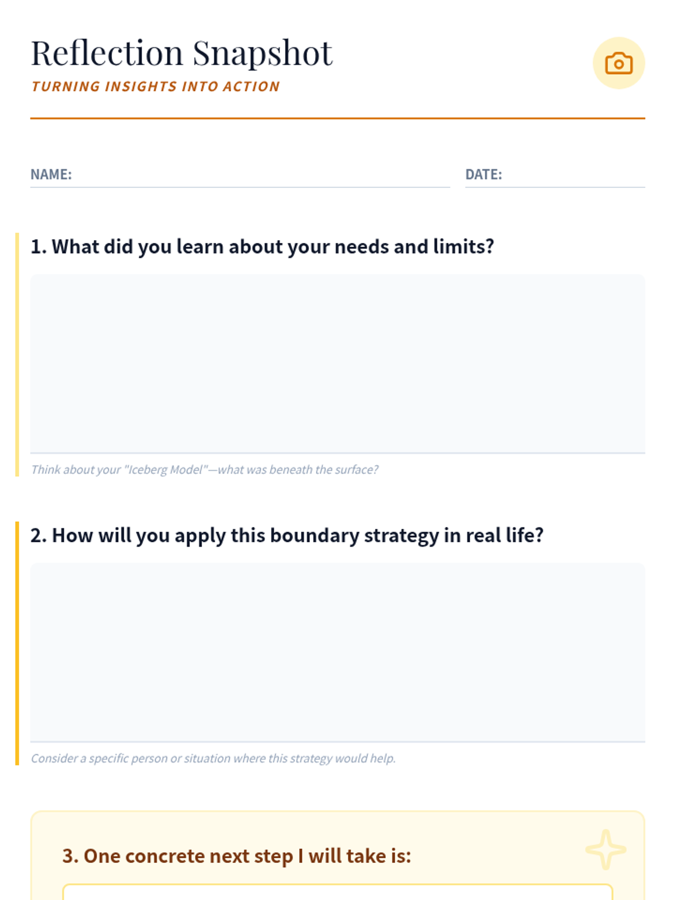This screenshot has height=900, width=675.
Task: Click the light yellow bar beside question 1
Action: (17, 354)
